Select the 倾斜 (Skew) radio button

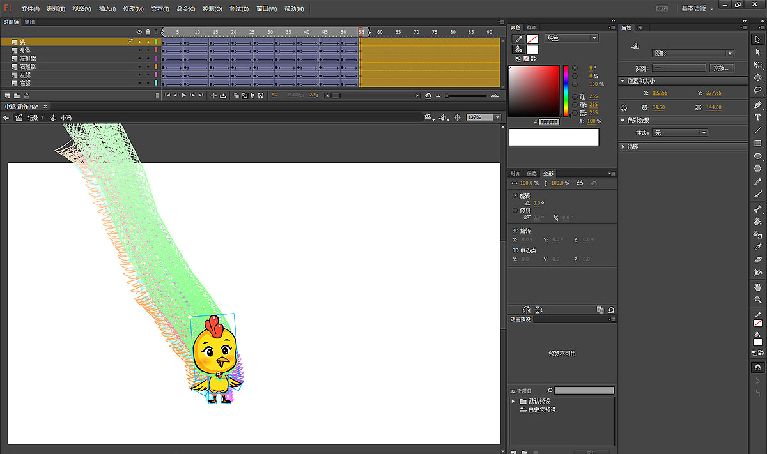516,210
